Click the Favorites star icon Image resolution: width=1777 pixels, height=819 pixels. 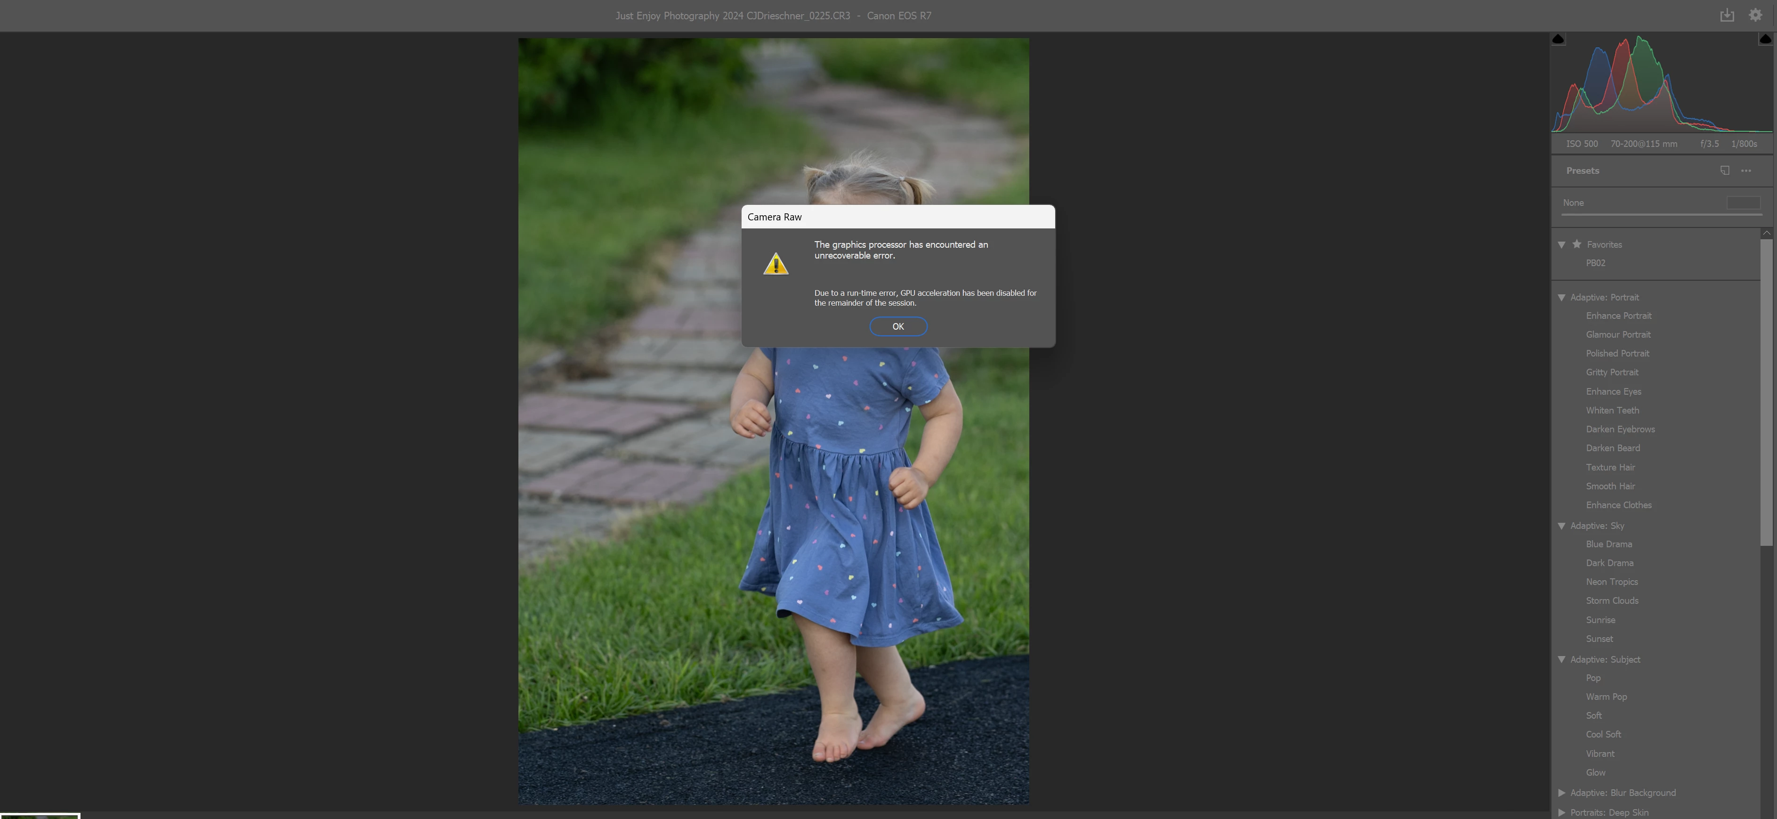click(x=1577, y=244)
